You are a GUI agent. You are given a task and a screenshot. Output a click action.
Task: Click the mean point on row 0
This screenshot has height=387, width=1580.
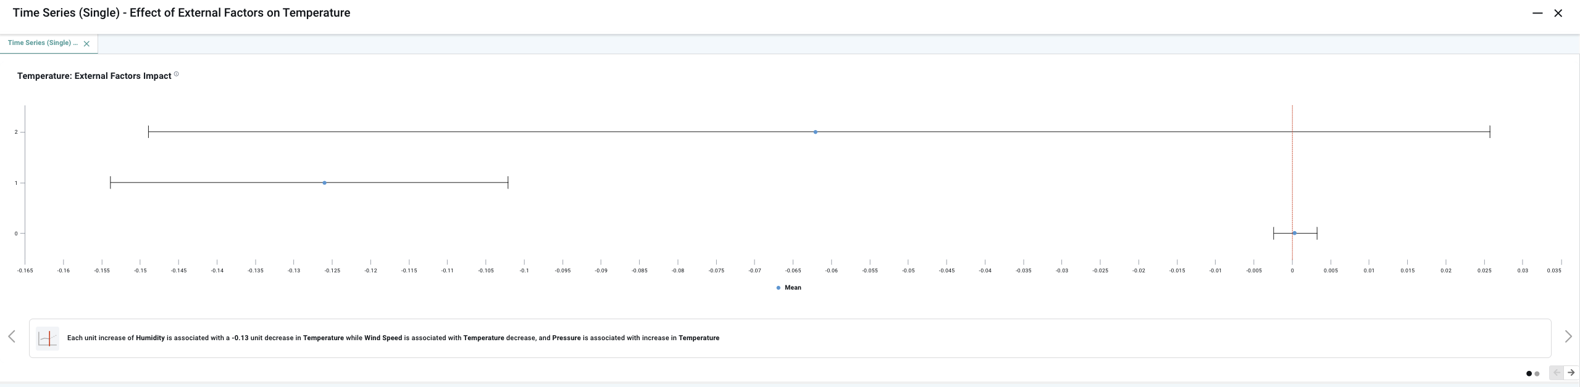click(1294, 233)
